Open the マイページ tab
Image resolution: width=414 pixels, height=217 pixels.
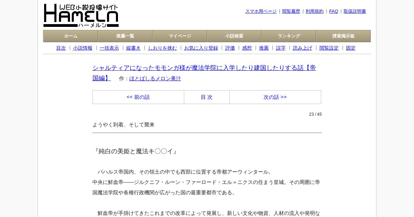click(180, 36)
